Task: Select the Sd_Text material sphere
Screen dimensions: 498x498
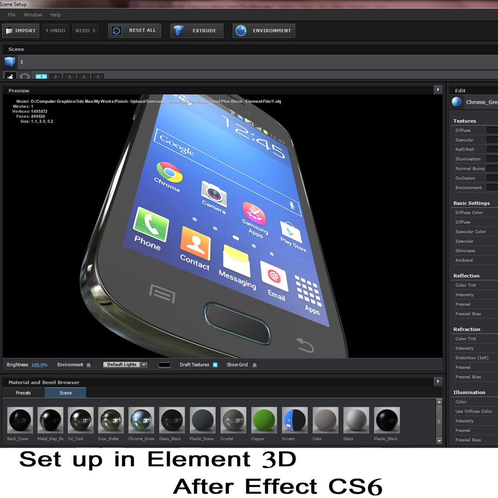Action: click(81, 420)
